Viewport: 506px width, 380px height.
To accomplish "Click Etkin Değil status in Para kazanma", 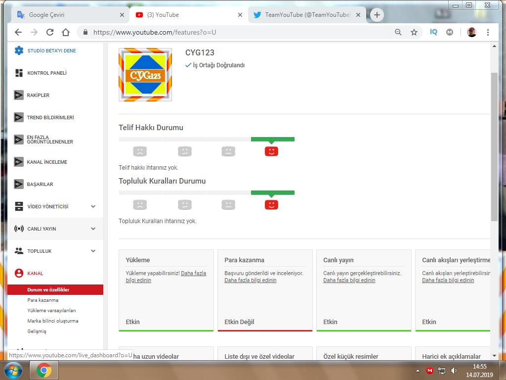I will click(x=240, y=322).
